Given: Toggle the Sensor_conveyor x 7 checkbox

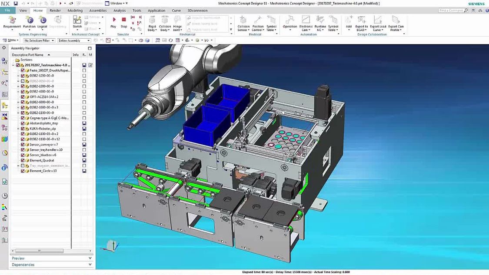Looking at the screenshot, I should coord(23,144).
